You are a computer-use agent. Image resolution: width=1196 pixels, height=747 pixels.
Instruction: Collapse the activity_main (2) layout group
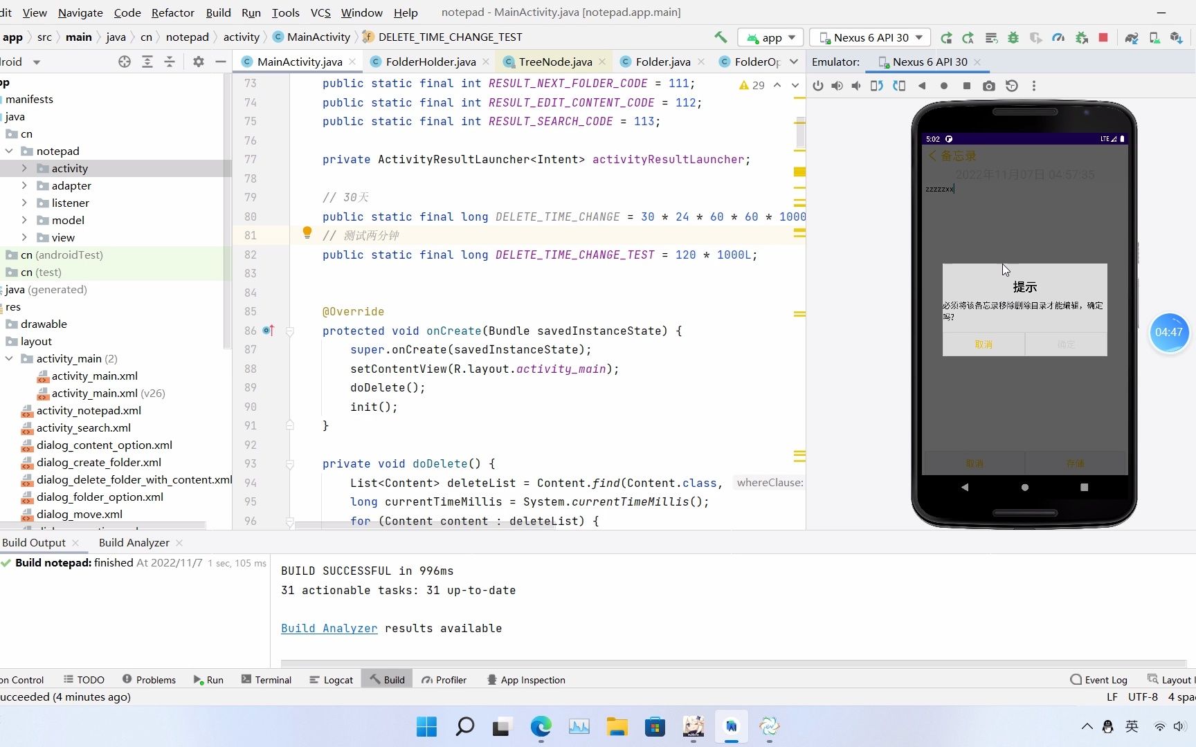[x=9, y=358]
